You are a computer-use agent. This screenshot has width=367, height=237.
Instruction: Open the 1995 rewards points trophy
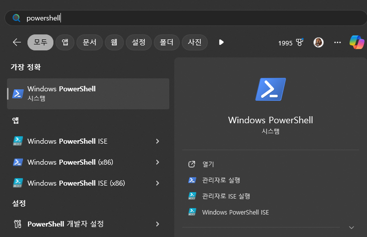point(291,43)
